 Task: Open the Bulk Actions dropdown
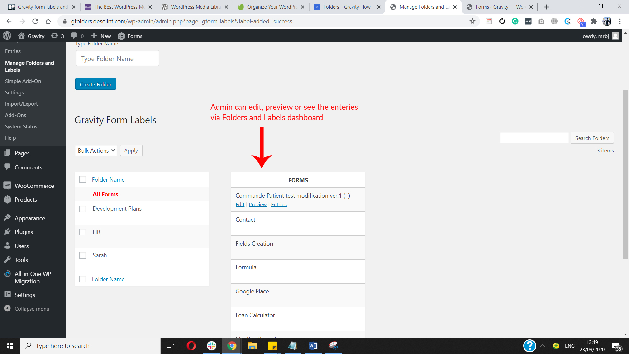(96, 150)
